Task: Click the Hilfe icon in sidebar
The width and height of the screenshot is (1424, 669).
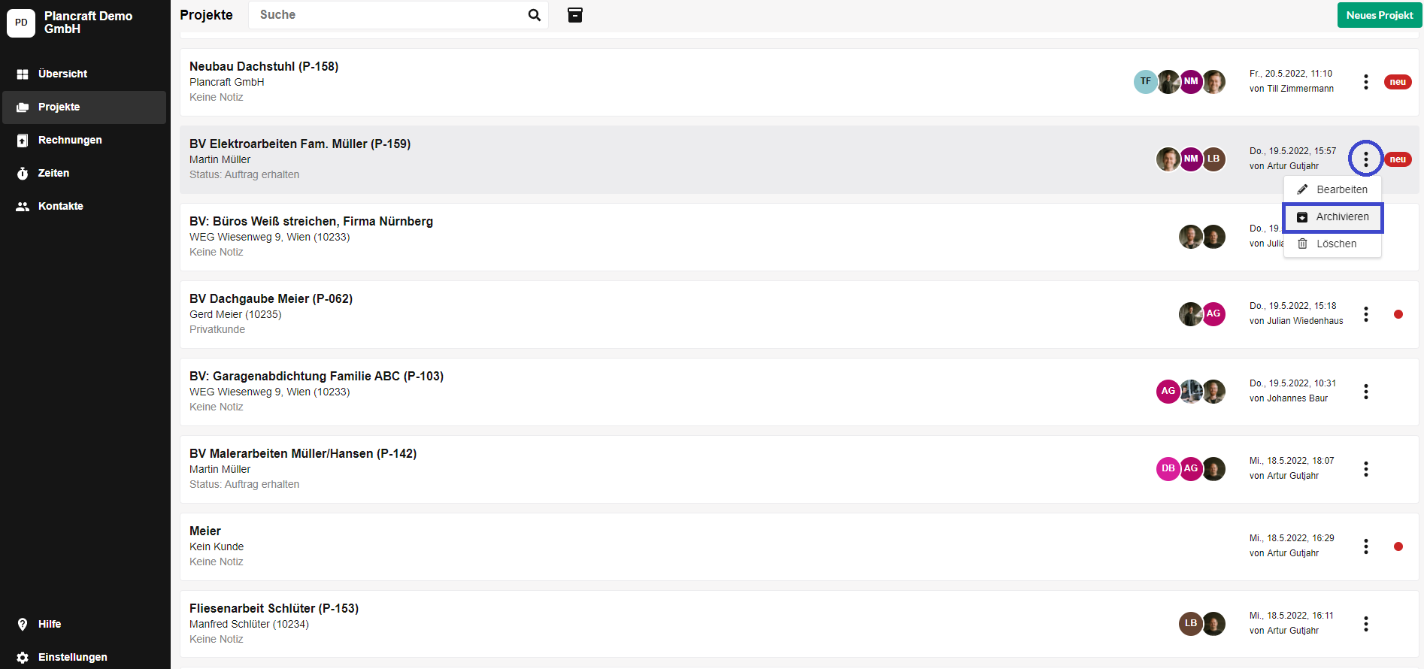Action: tap(23, 624)
